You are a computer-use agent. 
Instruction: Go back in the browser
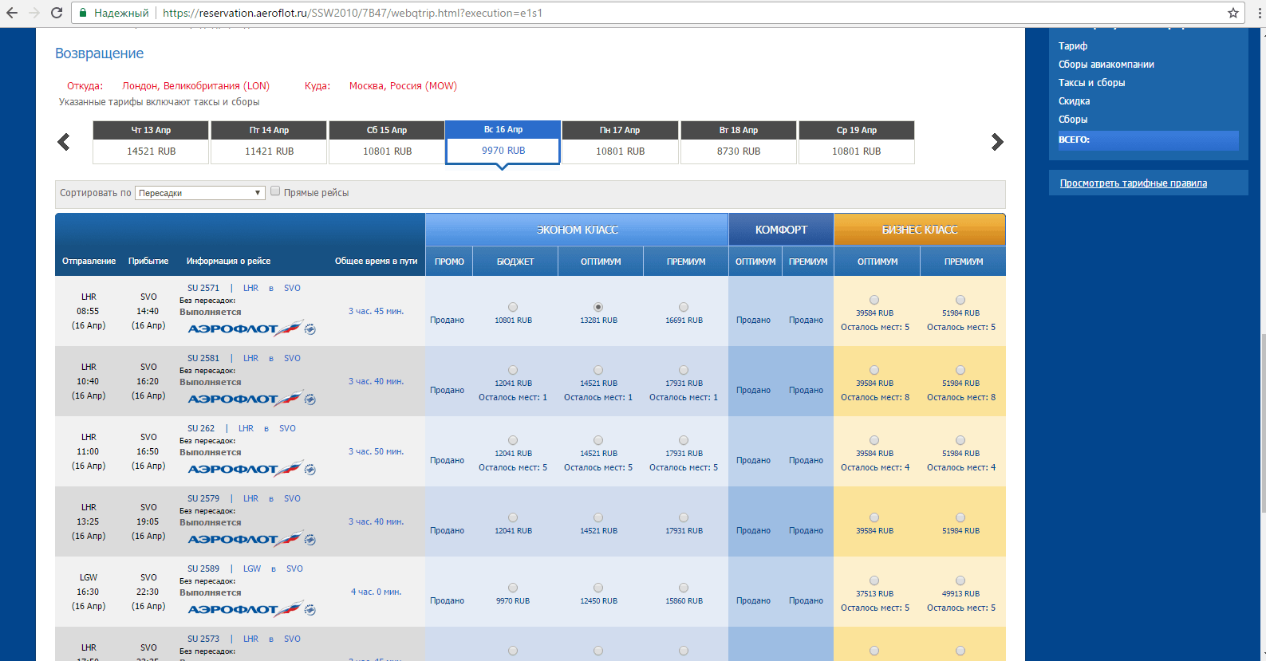[x=12, y=13]
